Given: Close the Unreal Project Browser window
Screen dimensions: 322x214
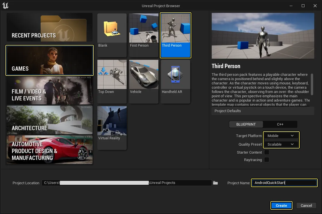Looking at the screenshot, I should point(315,6).
